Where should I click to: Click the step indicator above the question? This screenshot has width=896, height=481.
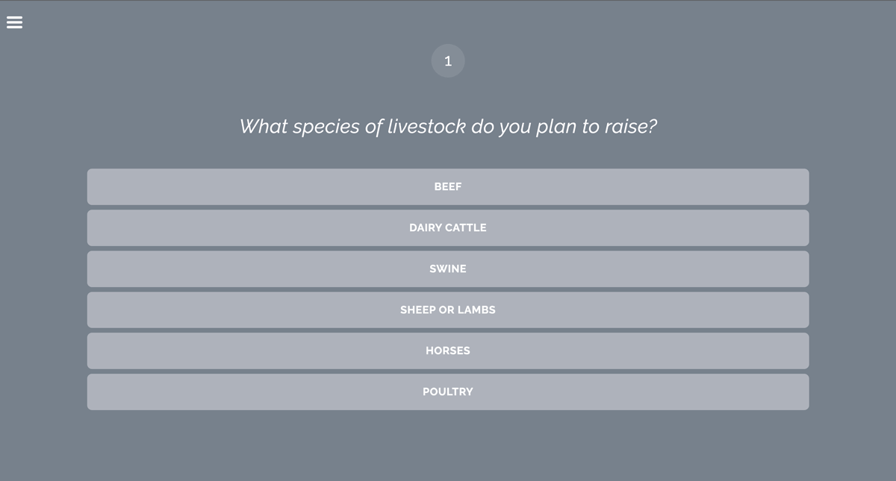[x=448, y=60]
